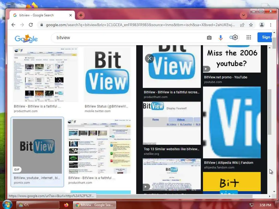This screenshot has height=209, width=279.
Task: Go back with the browser back arrow
Action: point(13,25)
